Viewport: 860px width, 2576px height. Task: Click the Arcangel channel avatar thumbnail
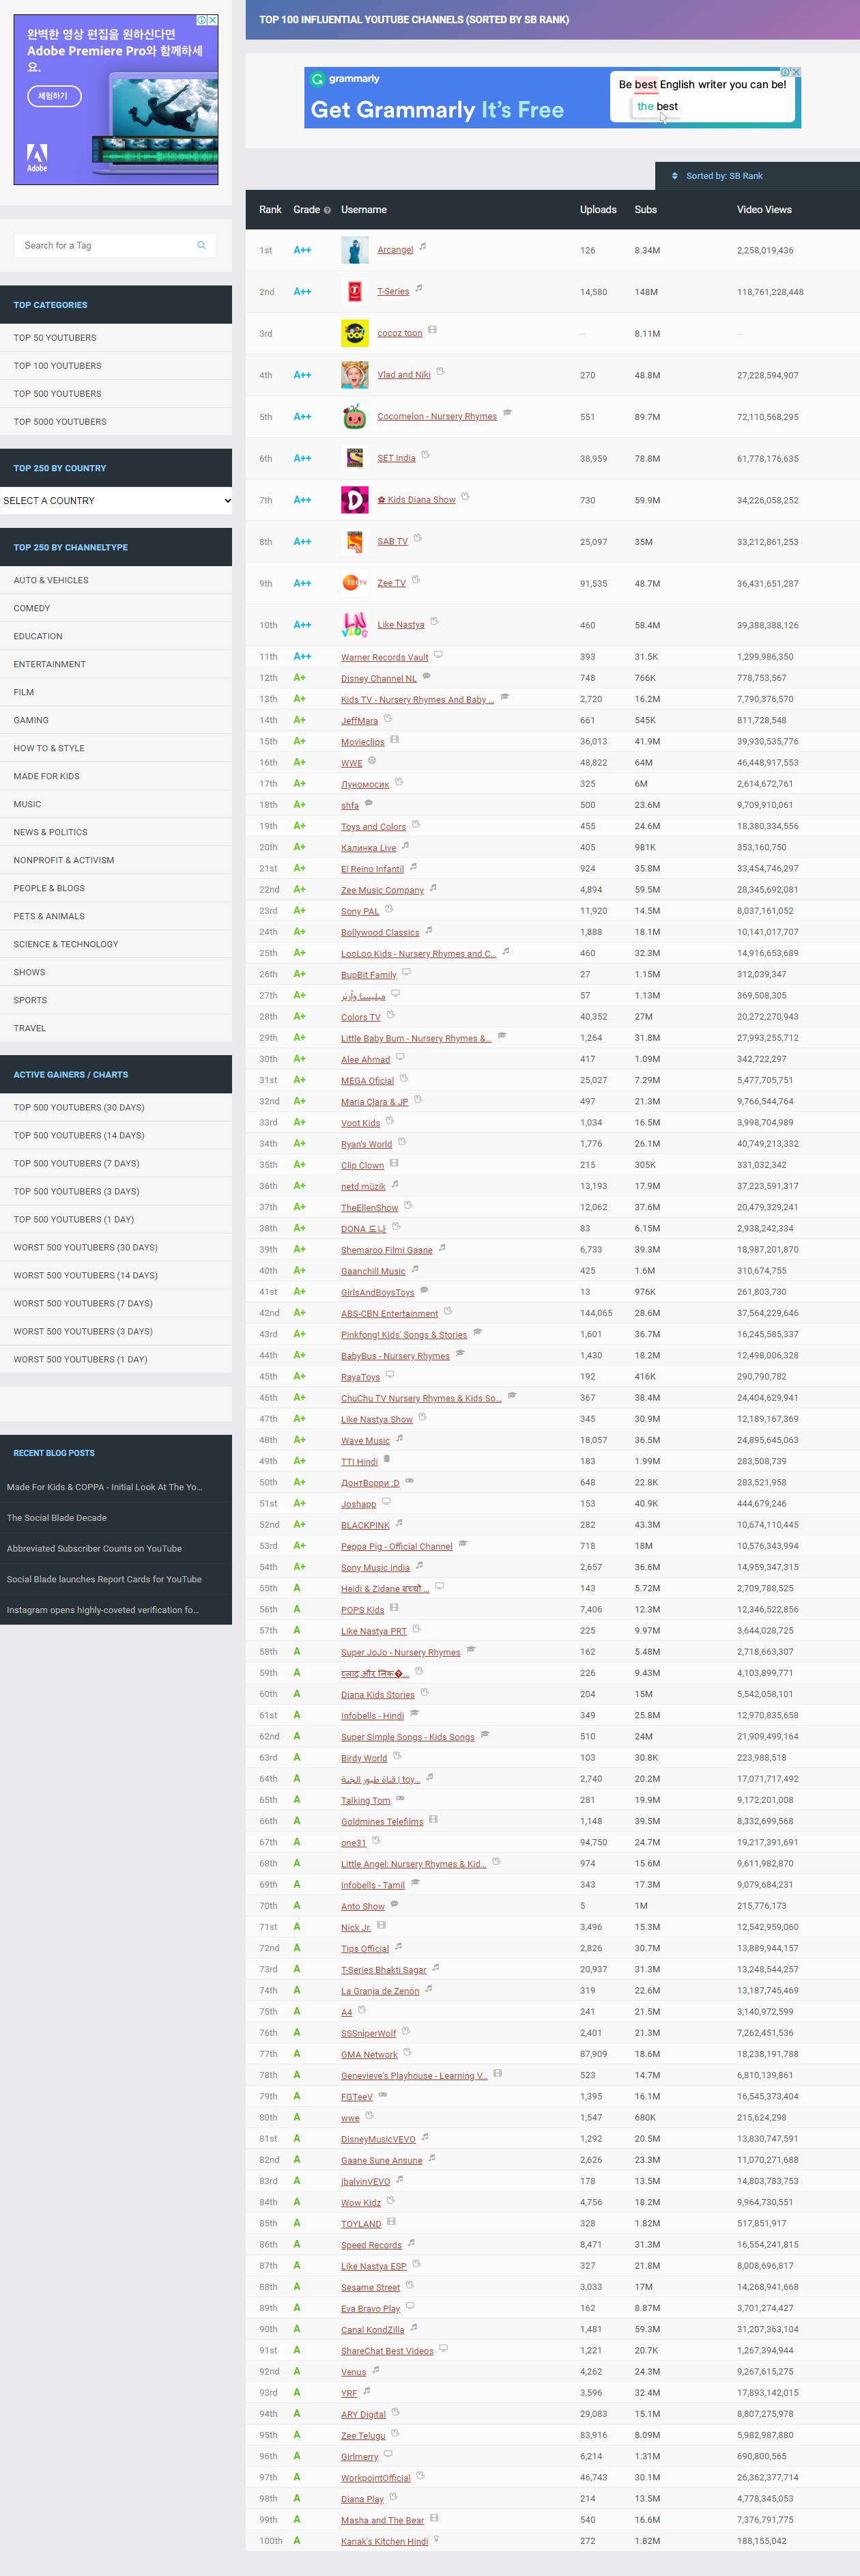point(354,250)
